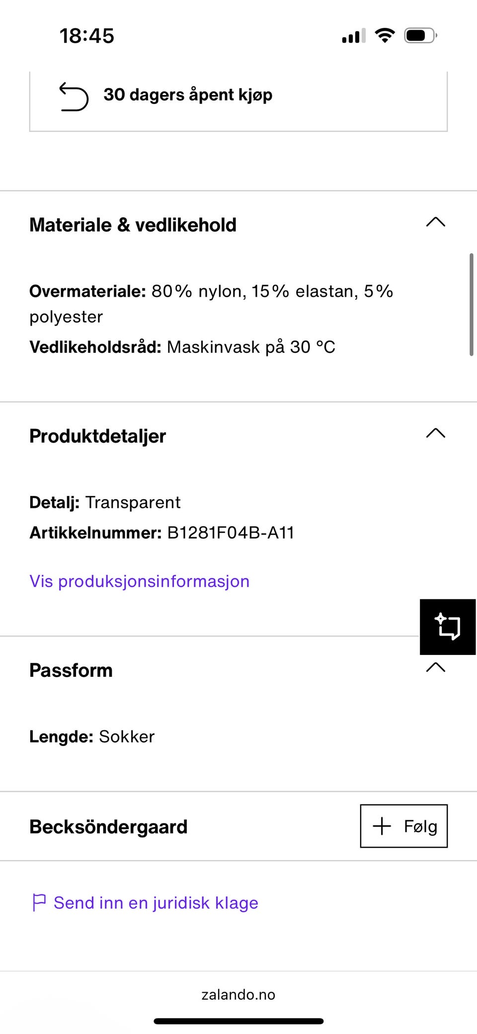Screen dimensions: 477x1034
Task: Collapse the Produktdetaljer chevron
Action: click(435, 433)
